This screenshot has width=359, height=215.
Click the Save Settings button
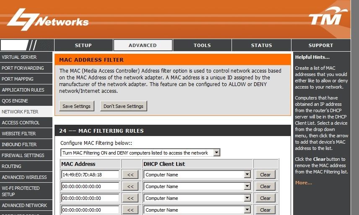77,106
